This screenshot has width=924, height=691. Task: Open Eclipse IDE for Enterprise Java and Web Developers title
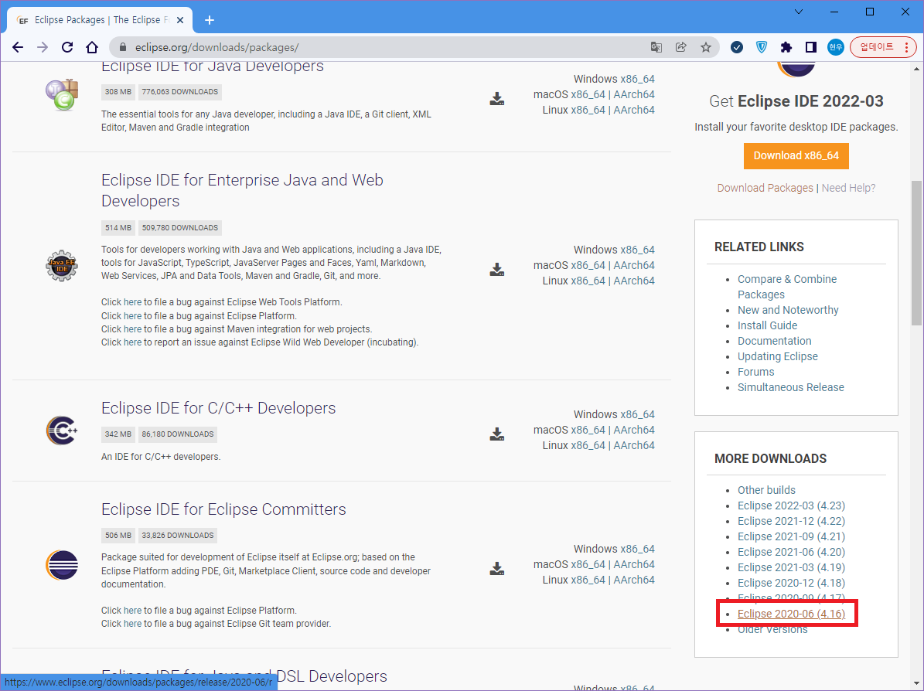click(x=242, y=190)
